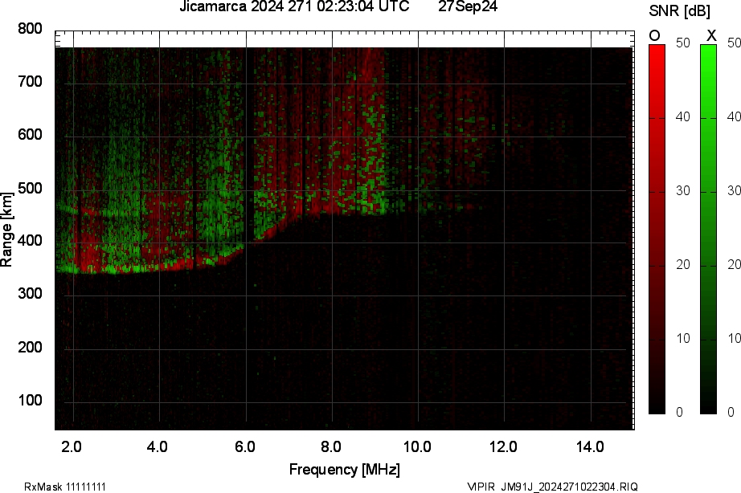Click the 200 range tick label
The height and width of the screenshot is (493, 741).
point(30,347)
